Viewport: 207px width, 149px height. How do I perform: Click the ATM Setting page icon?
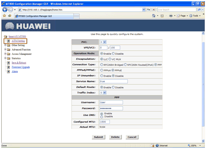coord(8,41)
